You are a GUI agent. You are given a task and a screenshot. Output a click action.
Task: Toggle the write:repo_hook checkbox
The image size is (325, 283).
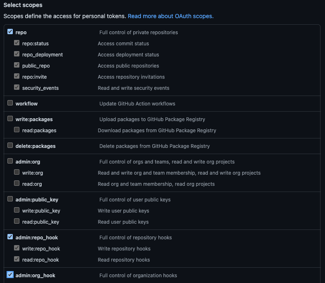click(x=17, y=248)
